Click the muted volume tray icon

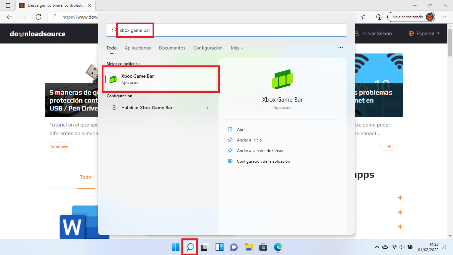click(402, 247)
